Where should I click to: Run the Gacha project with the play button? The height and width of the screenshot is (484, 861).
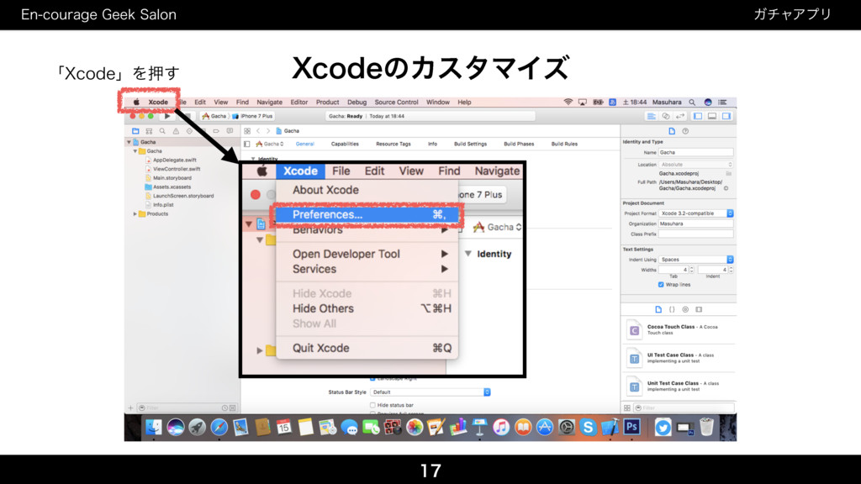pos(167,116)
